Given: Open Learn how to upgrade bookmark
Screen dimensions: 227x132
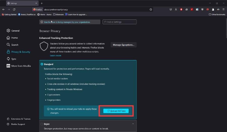Looking at the screenshot, I should point(76,14).
